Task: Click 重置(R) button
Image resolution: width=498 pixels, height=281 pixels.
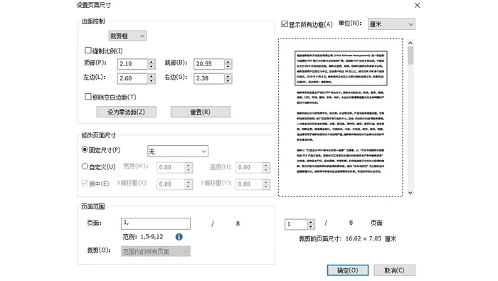Action: pyautogui.click(x=201, y=112)
